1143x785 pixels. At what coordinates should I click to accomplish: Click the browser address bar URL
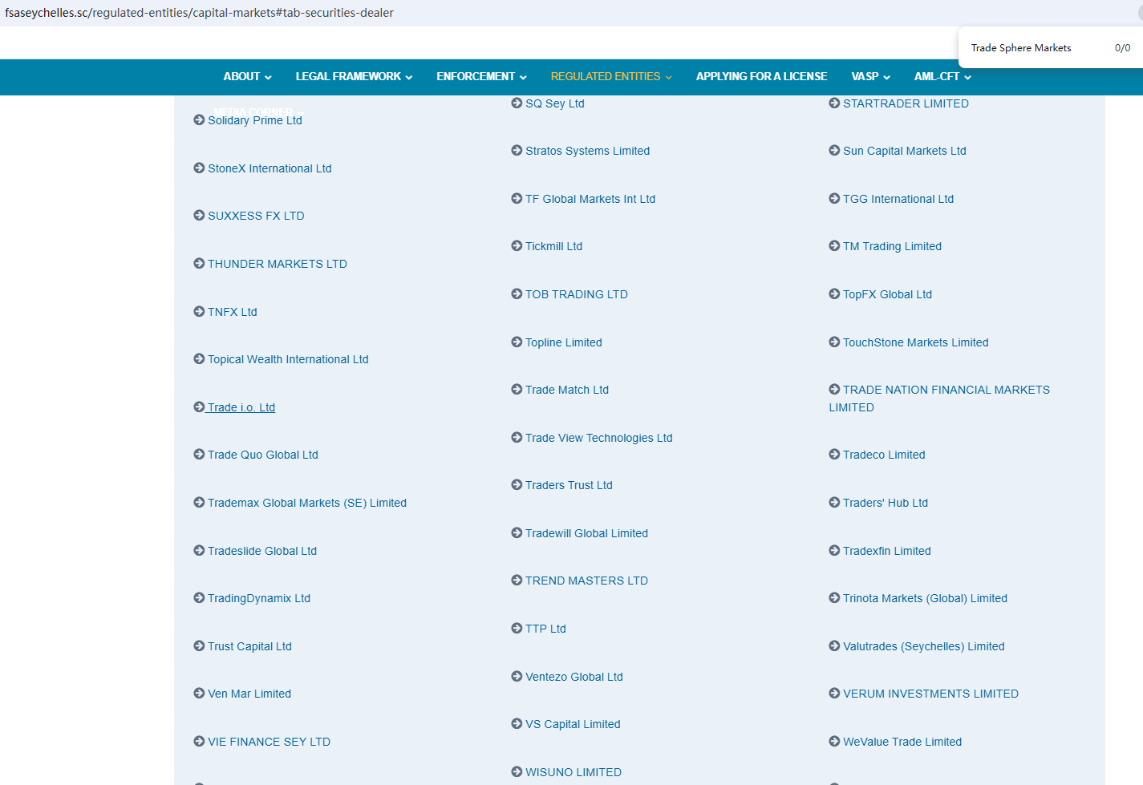[199, 13]
